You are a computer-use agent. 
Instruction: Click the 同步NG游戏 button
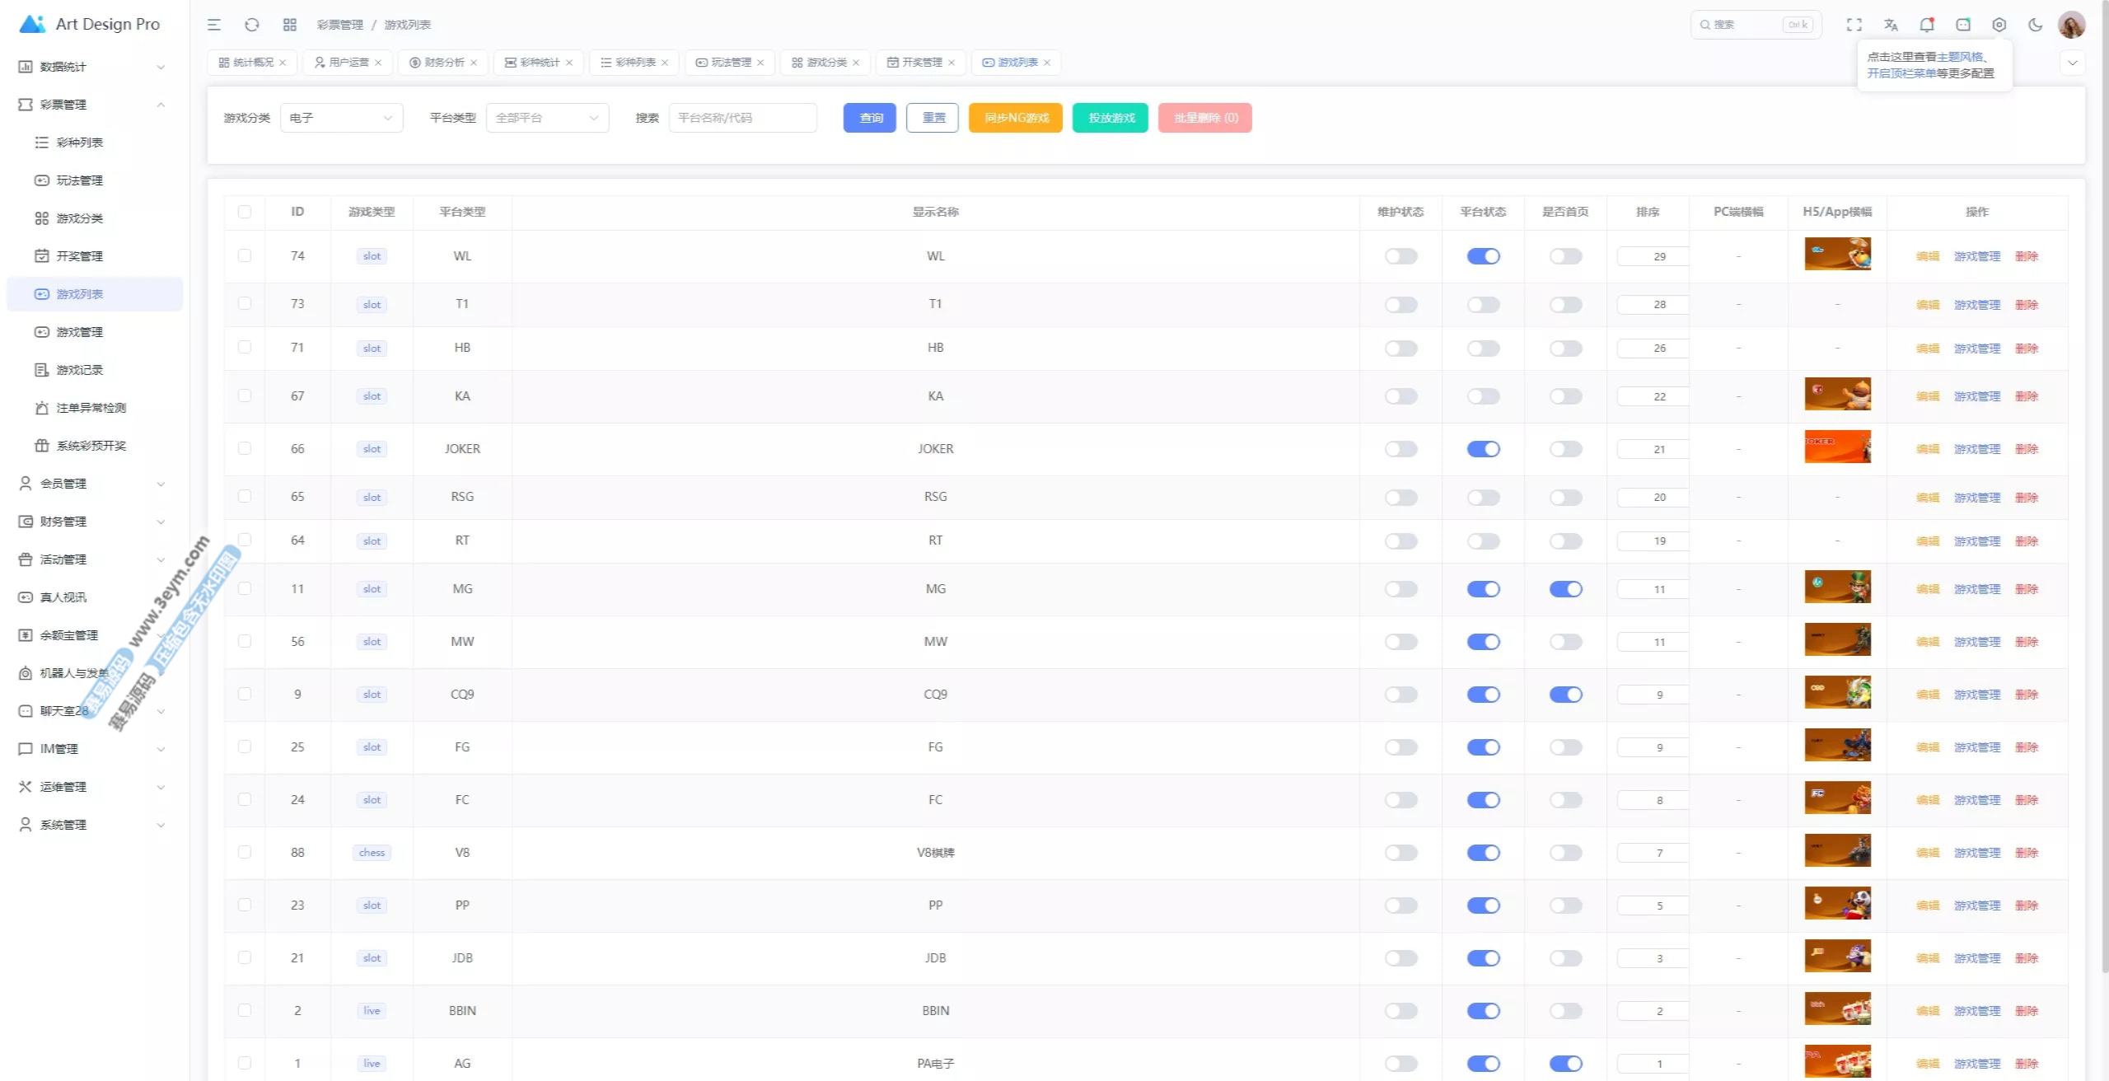coord(1016,118)
